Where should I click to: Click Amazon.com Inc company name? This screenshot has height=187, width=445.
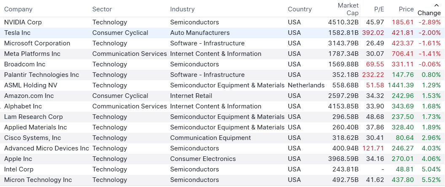[x=29, y=96]
